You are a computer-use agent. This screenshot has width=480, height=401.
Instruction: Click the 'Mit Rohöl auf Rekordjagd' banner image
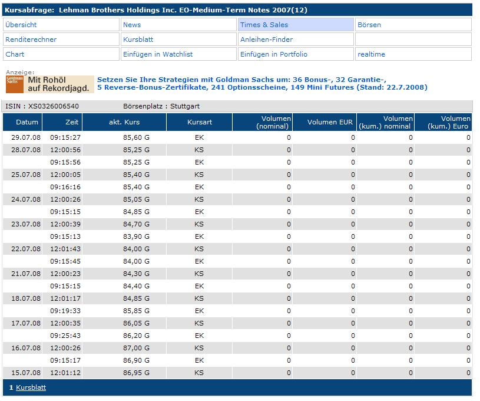click(59, 84)
